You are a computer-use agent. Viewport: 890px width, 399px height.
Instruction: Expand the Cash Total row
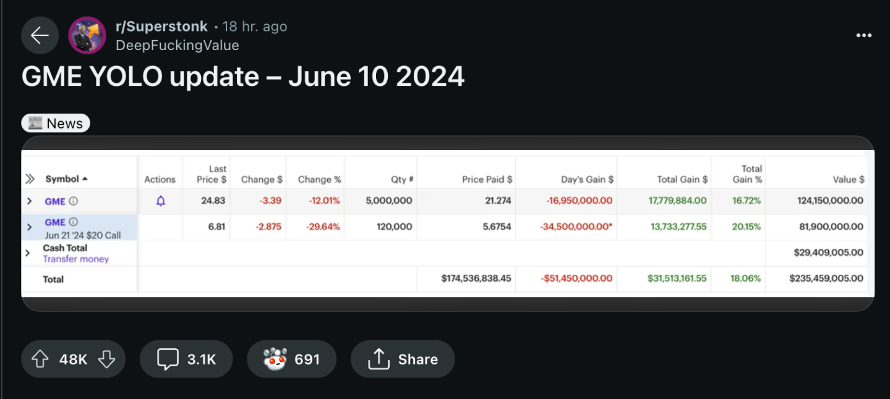(27, 253)
